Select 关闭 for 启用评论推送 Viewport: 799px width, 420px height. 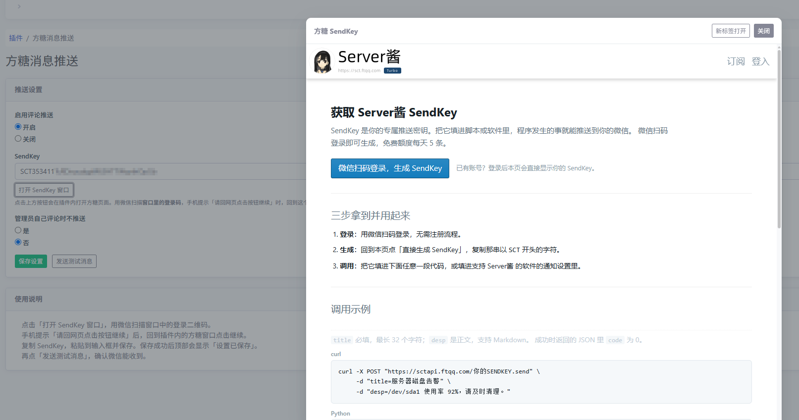click(18, 139)
